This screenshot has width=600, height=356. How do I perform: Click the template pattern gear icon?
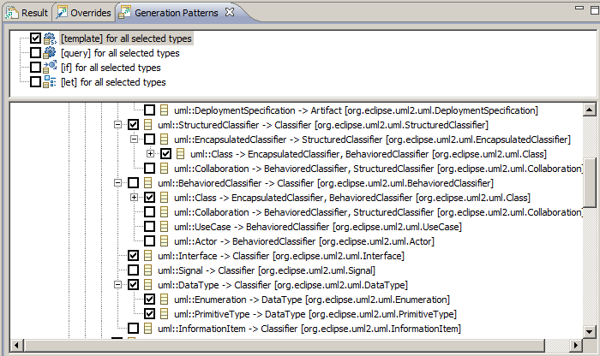[50, 39]
